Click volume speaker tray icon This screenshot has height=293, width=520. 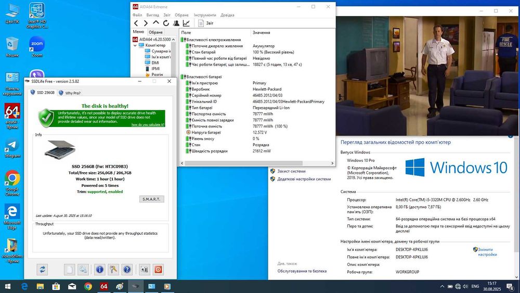click(465, 286)
